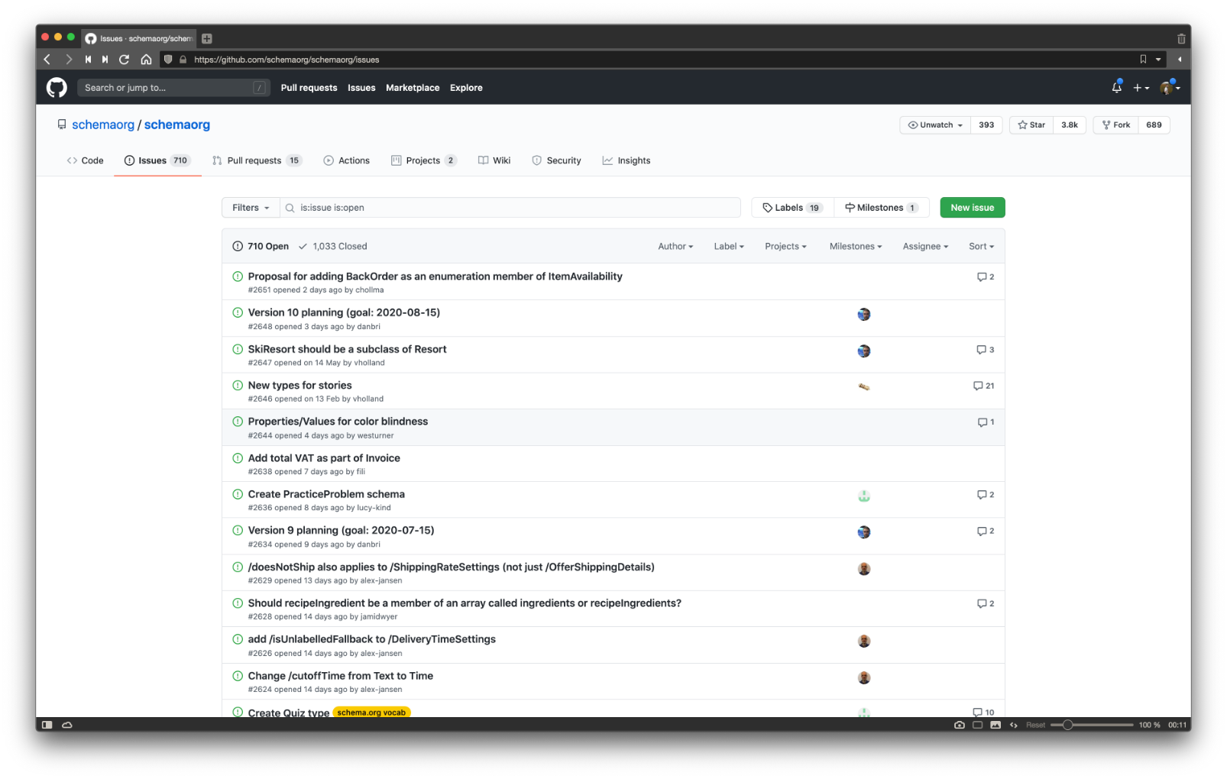The height and width of the screenshot is (779, 1227).
Task: Star the schemaorg repository
Action: [x=1031, y=125]
